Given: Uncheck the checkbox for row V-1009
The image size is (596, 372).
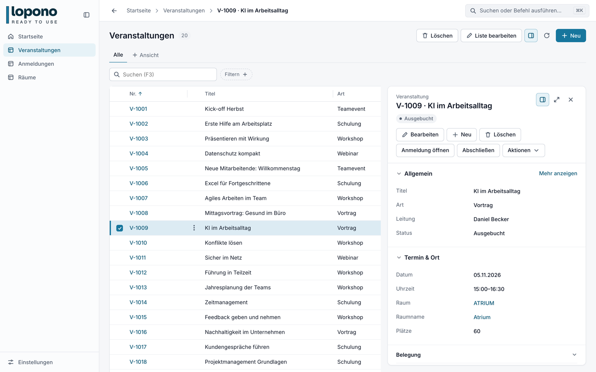Looking at the screenshot, I should 120,228.
